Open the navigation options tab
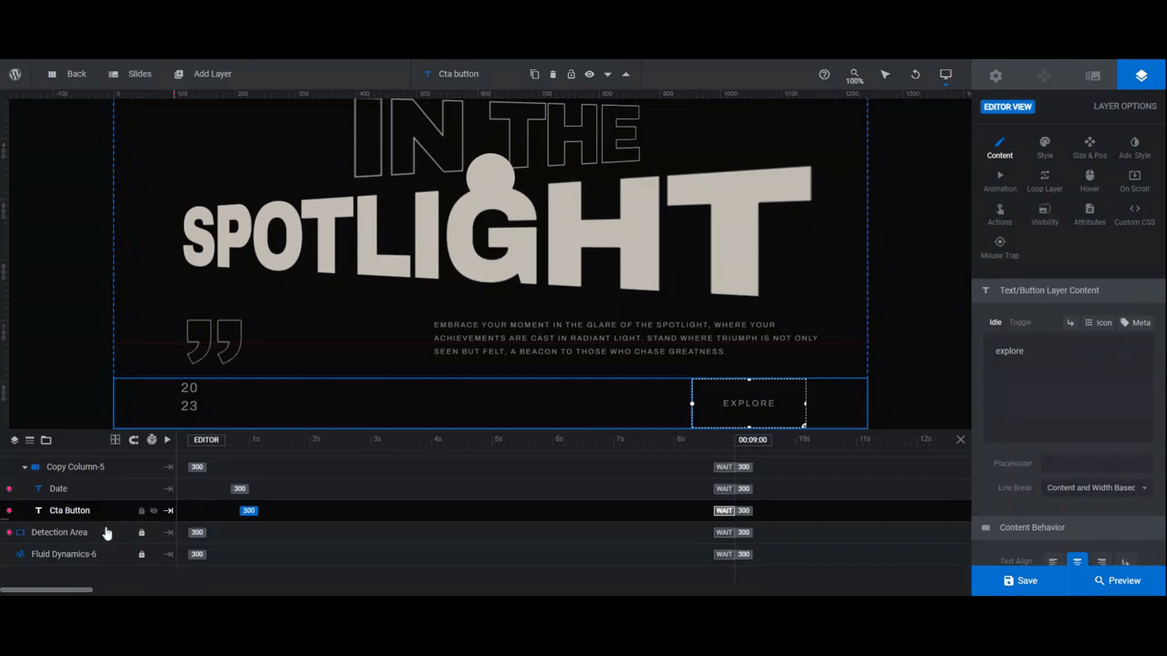This screenshot has height=656, width=1167. coord(1044,76)
